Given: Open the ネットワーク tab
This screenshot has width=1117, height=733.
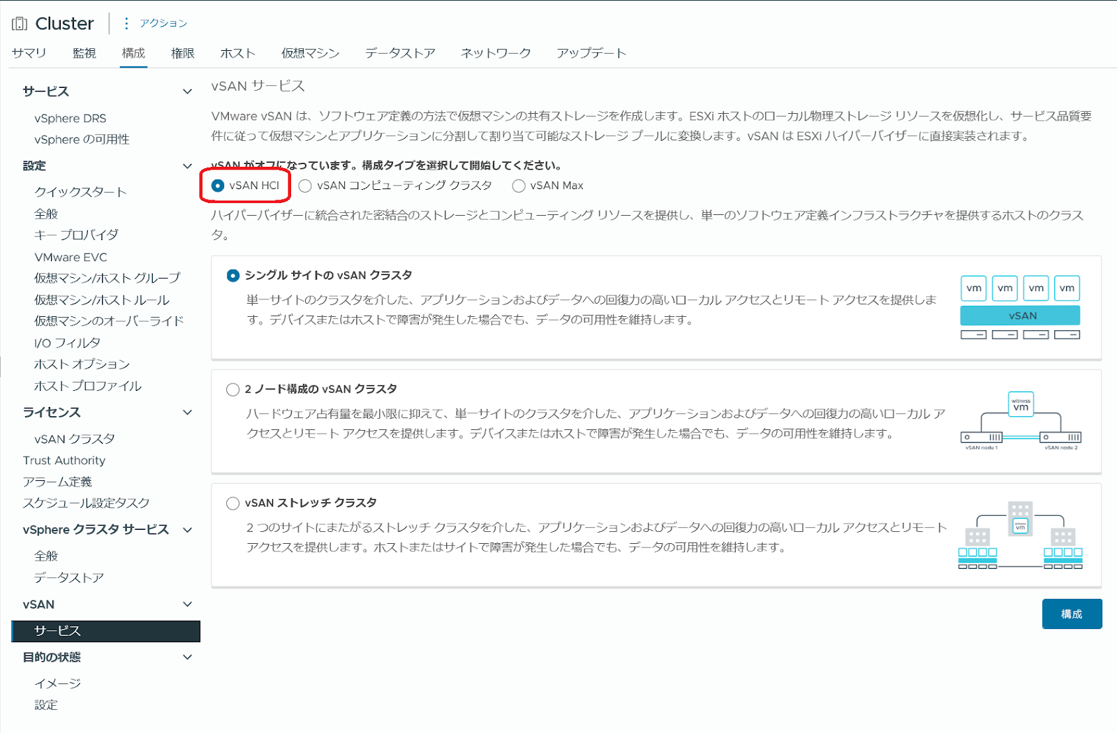Looking at the screenshot, I should (496, 53).
